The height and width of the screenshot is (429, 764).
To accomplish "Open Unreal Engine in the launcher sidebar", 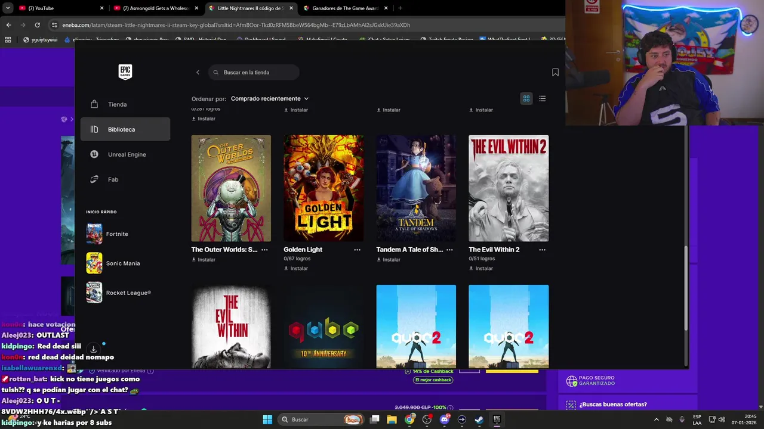I will 125,154.
